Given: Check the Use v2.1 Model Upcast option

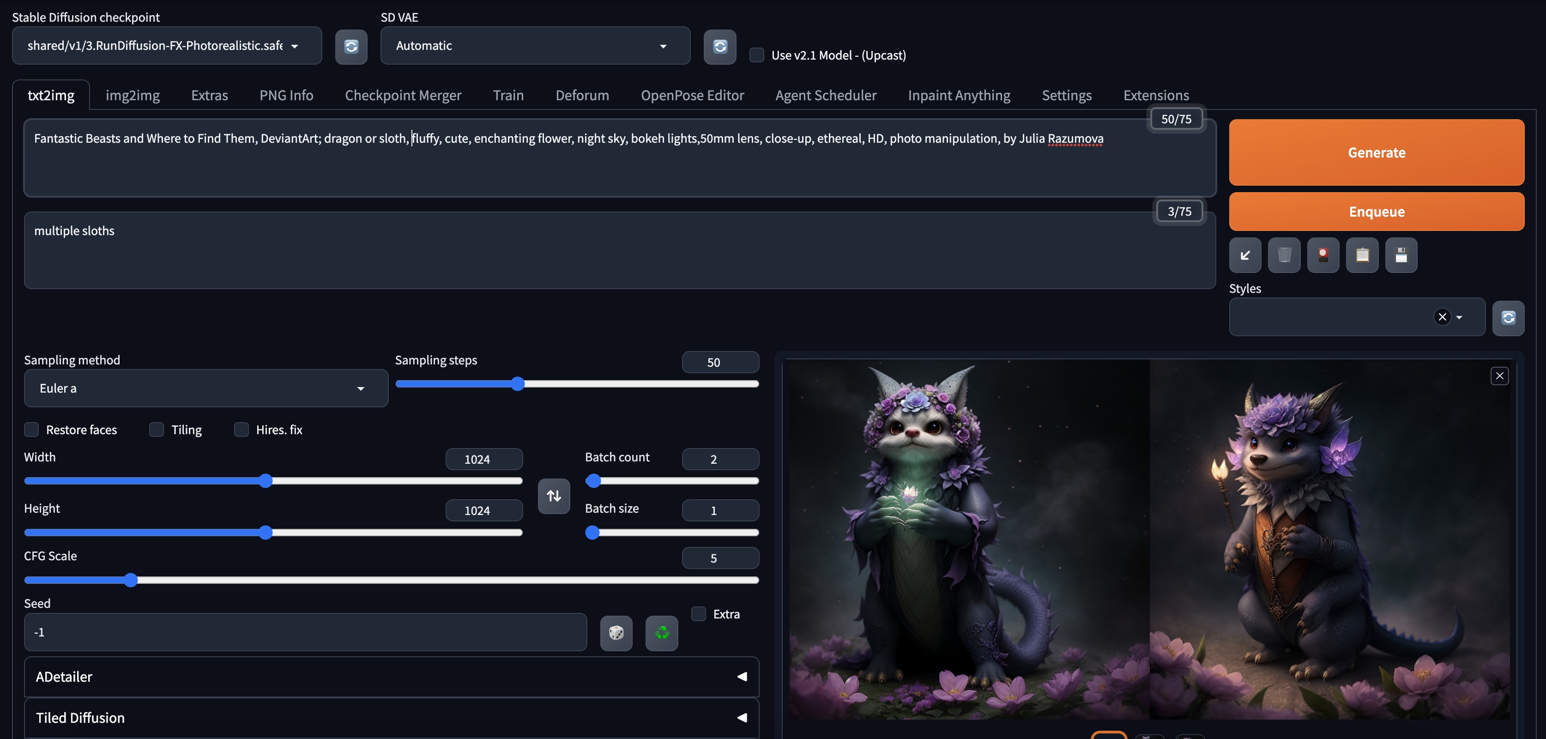Looking at the screenshot, I should 757,55.
